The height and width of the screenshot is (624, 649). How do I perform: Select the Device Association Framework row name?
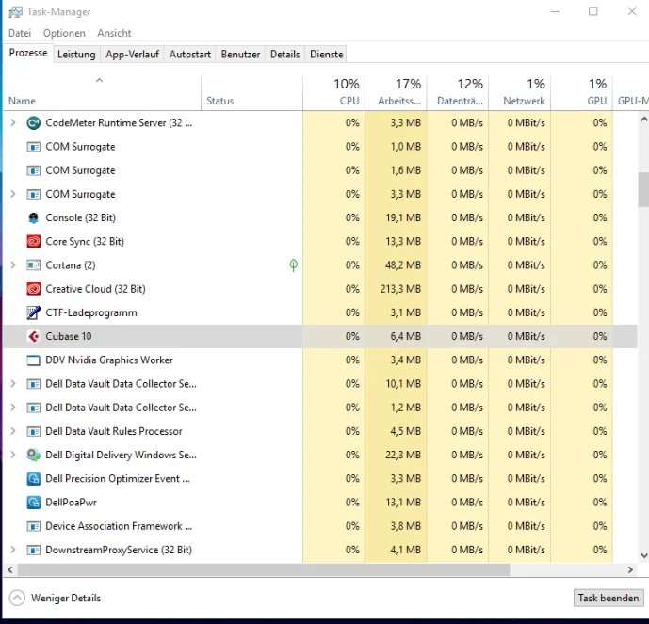119,526
